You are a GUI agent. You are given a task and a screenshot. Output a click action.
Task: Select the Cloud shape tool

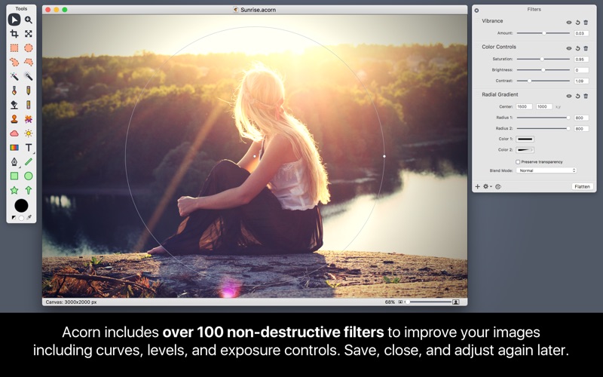click(x=14, y=133)
